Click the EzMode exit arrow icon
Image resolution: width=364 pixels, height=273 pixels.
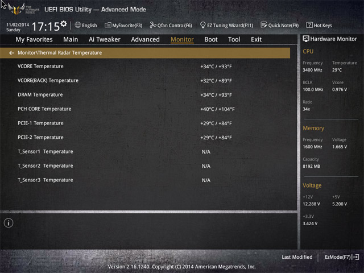pyautogui.click(x=356, y=257)
